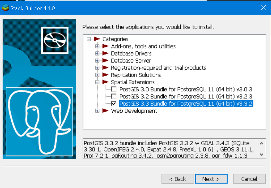Collapse the Categories root node
Screen dimensions: 271x188
tap(89, 39)
